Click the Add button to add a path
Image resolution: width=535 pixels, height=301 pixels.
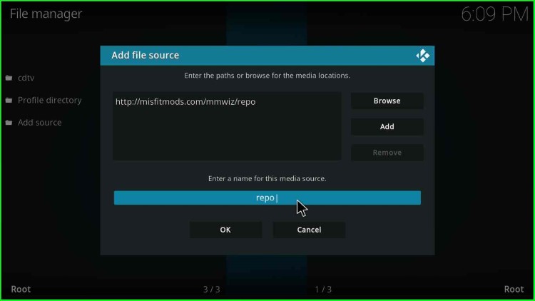(x=387, y=127)
